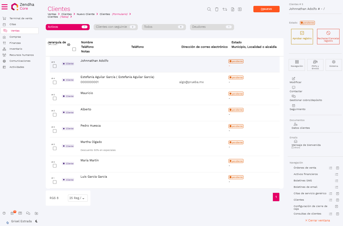Toggle dark mode moon icon
343x226 pixels.
point(36,221)
